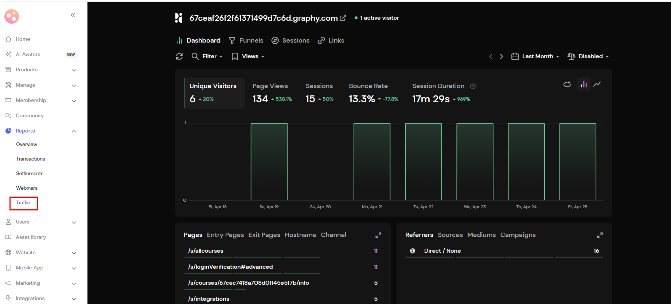Open the Last Month date dropdown
Image resolution: width=671 pixels, height=304 pixels.
pos(535,56)
